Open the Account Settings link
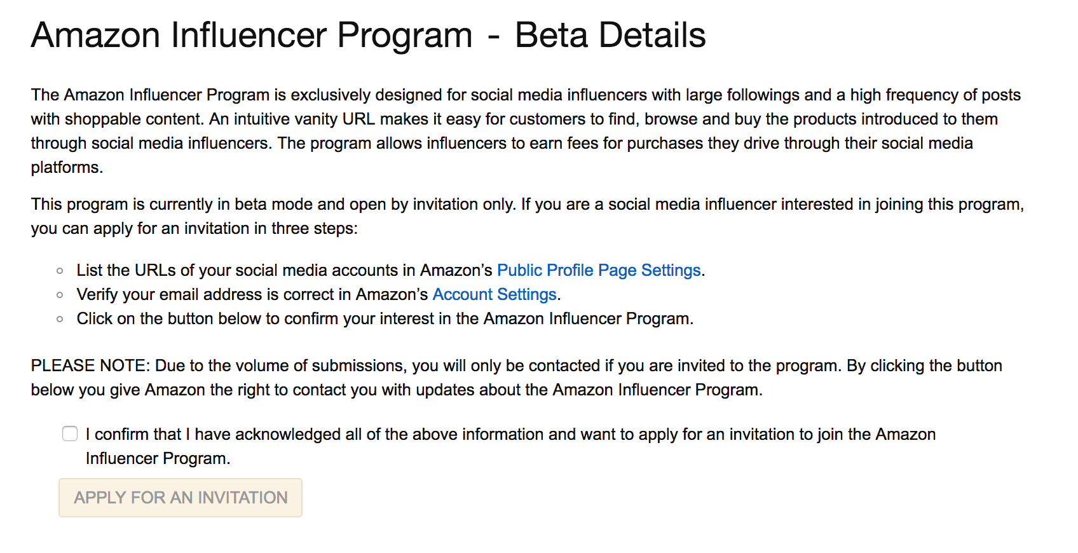This screenshot has width=1078, height=553. pos(495,295)
